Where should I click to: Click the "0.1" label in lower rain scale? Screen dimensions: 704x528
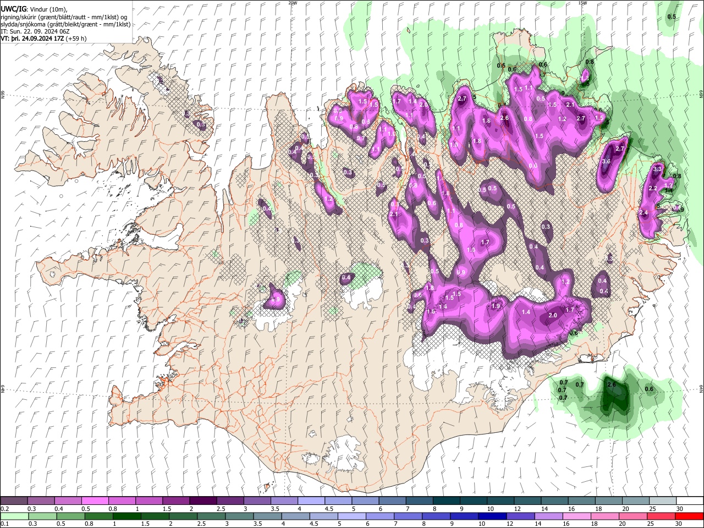pos(5,524)
